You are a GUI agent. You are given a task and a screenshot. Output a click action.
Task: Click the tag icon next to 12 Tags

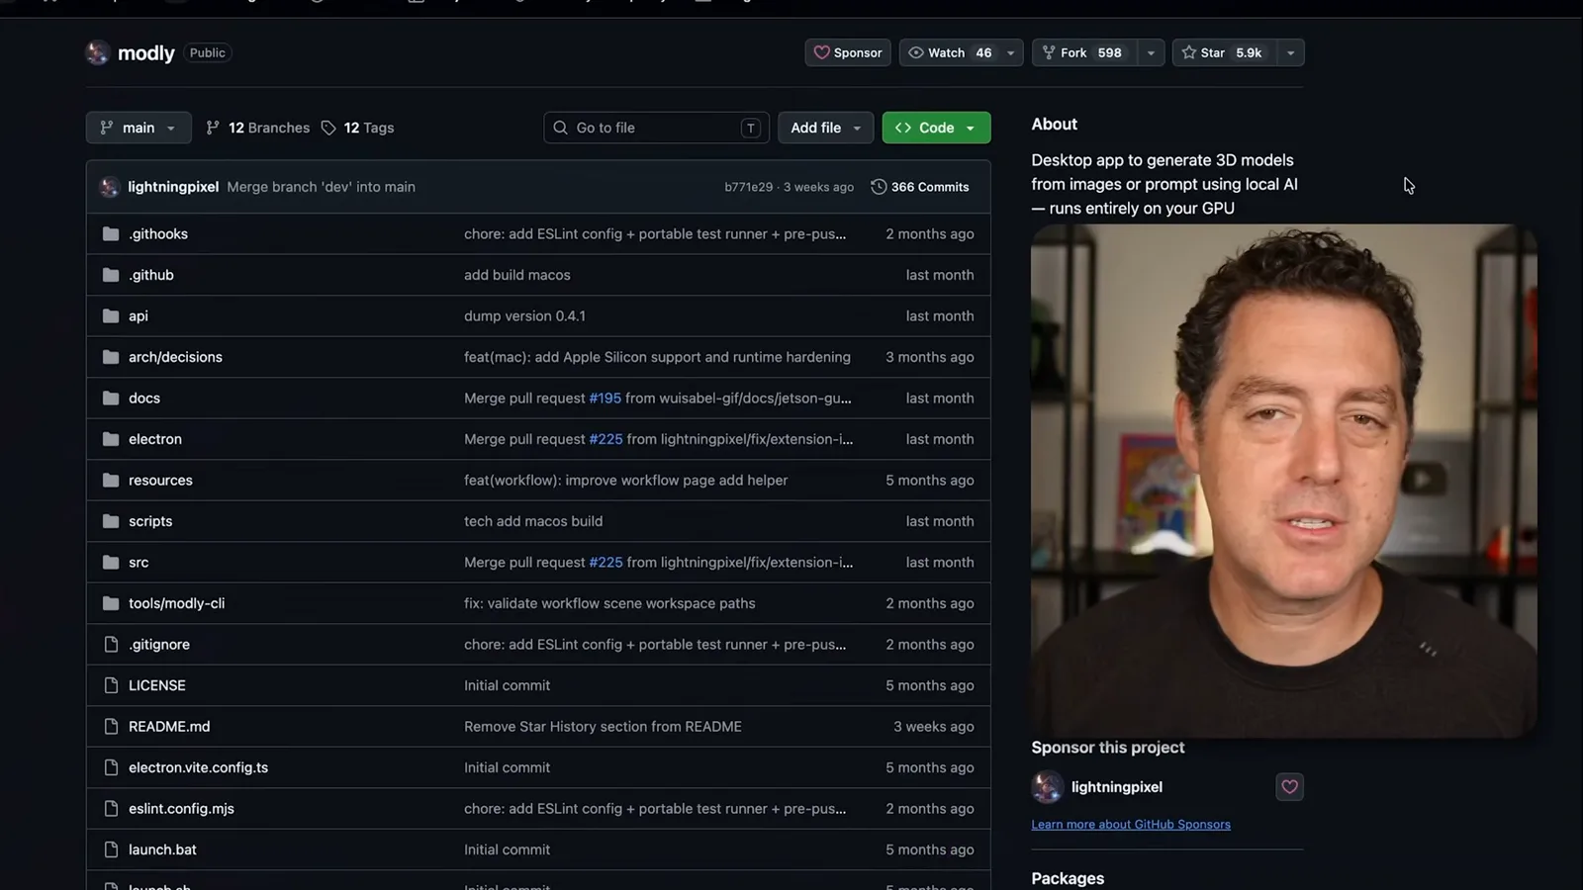[x=328, y=128]
